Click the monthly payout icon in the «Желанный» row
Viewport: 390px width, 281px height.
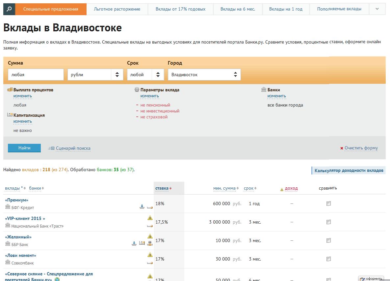150,243
